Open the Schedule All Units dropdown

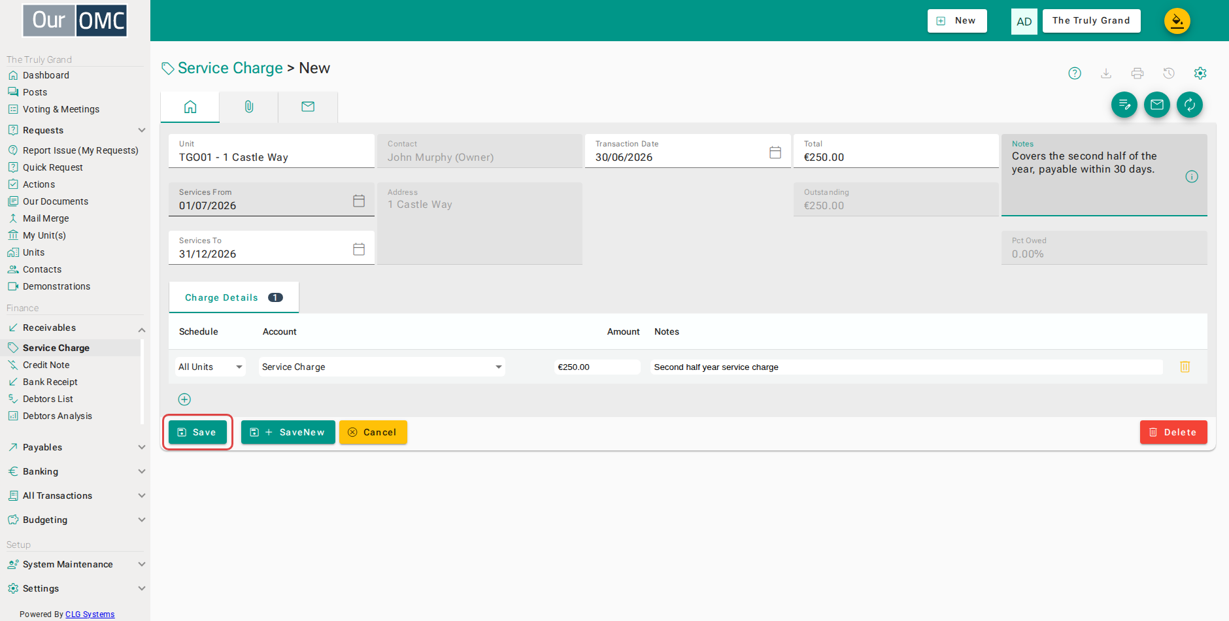tap(210, 367)
